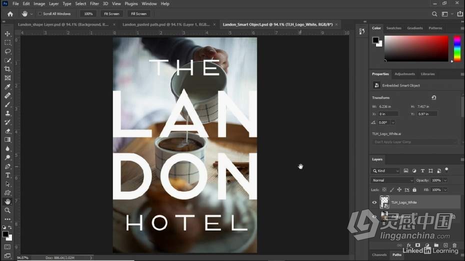Open the Gradients tab
This screenshot has height=261, width=465.
coord(415,28)
